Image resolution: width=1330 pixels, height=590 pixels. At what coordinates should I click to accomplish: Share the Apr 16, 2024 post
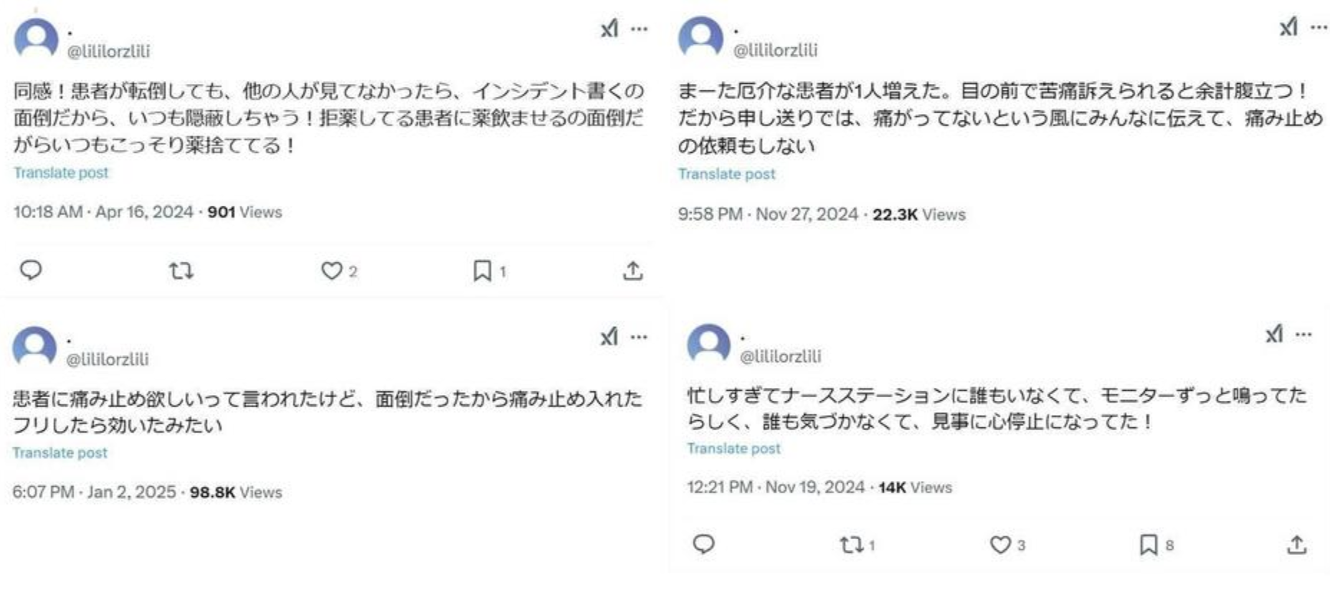632,271
